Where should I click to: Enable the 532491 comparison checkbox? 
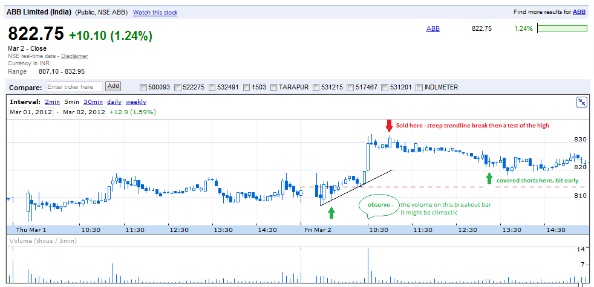tap(212, 88)
